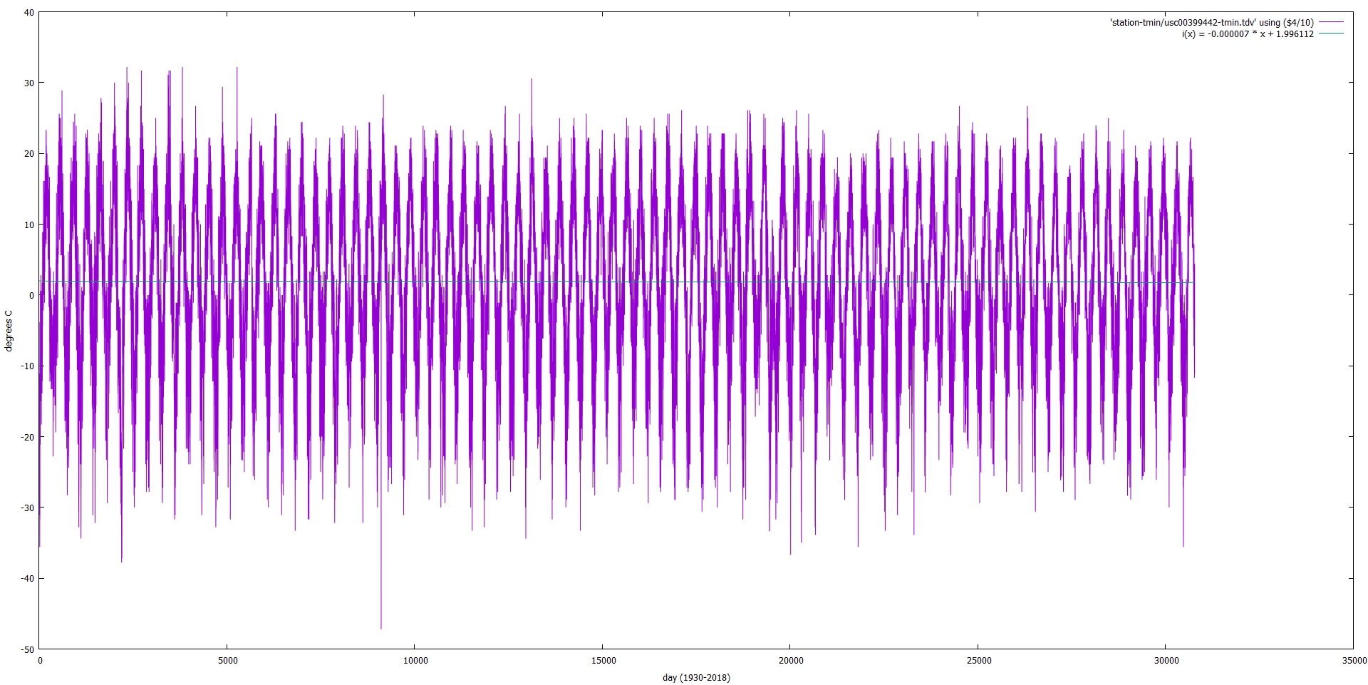Click the 15000 x-axis tick label
This screenshot has width=1368, height=685.
(603, 661)
